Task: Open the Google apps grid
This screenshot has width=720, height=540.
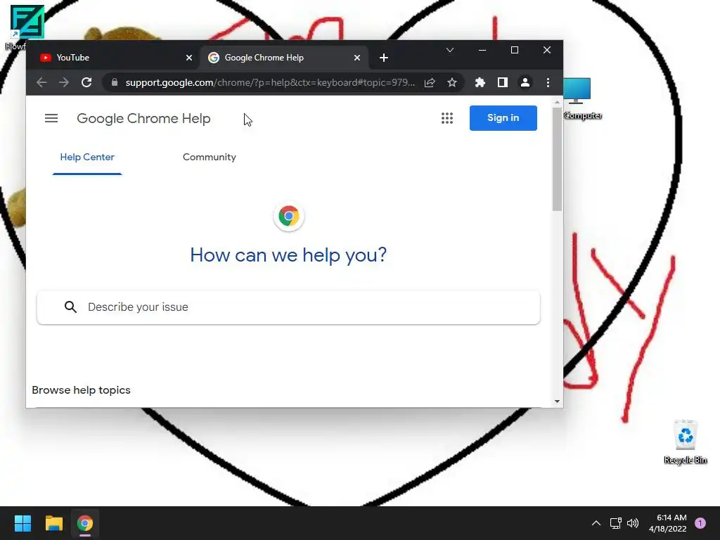Action: point(446,118)
